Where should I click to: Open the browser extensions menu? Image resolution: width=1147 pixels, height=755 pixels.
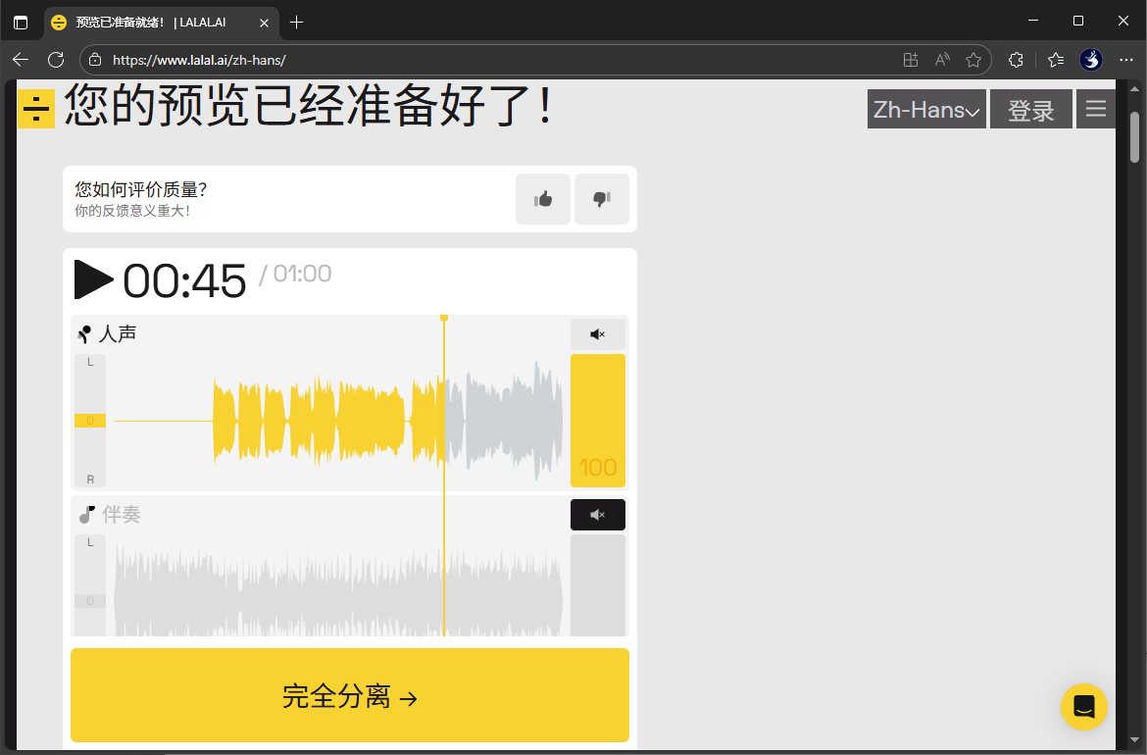1016,60
